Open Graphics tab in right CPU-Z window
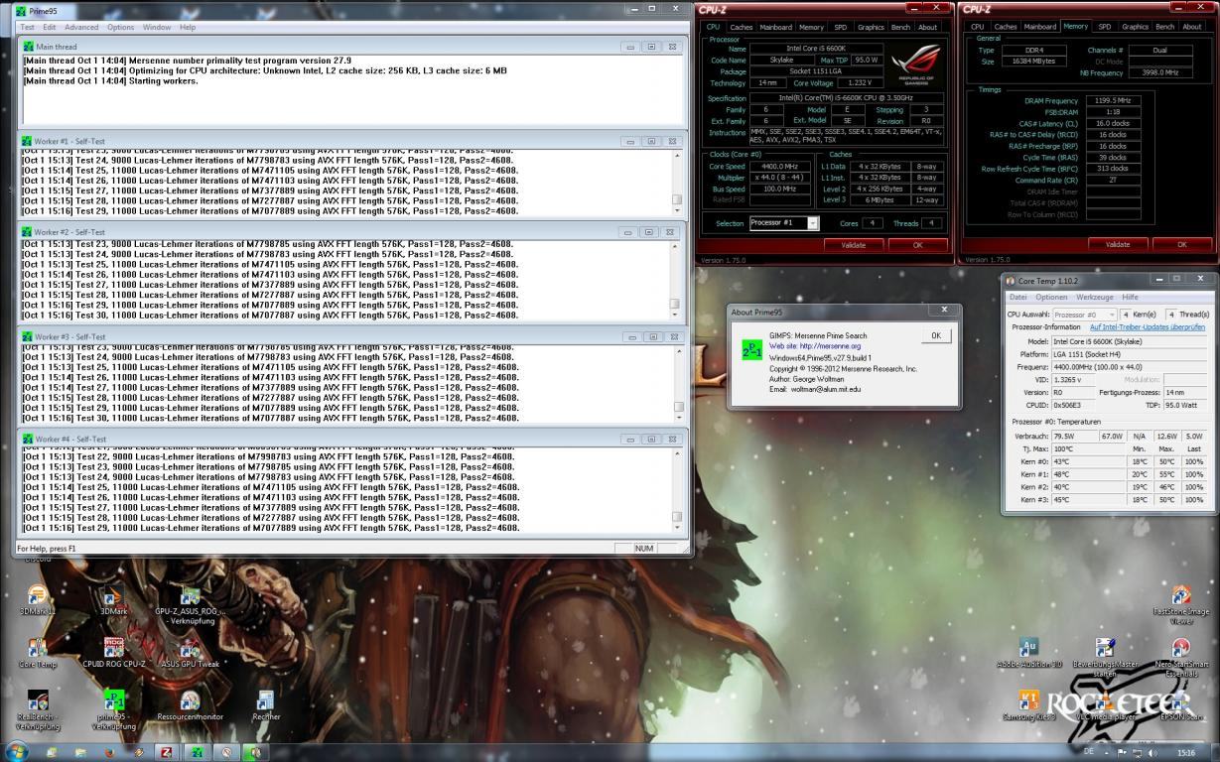Image resolution: width=1220 pixels, height=762 pixels. coord(1135,27)
